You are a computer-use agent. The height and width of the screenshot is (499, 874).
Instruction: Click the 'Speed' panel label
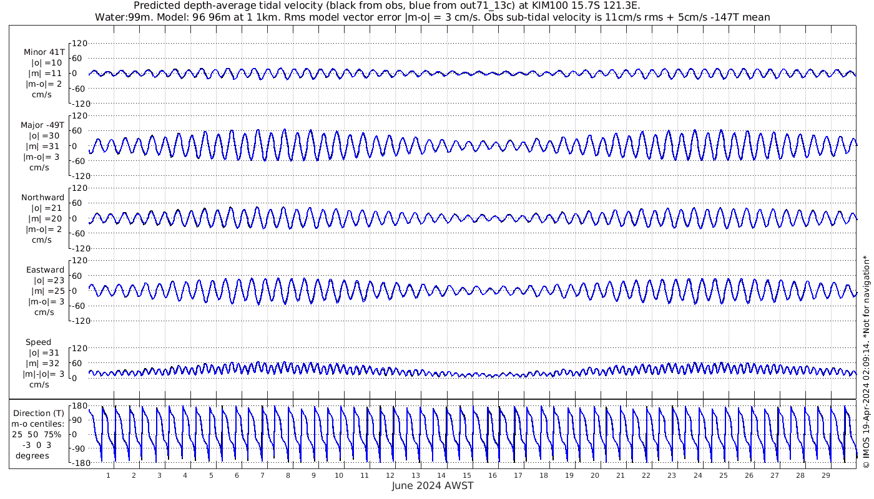[39, 342]
